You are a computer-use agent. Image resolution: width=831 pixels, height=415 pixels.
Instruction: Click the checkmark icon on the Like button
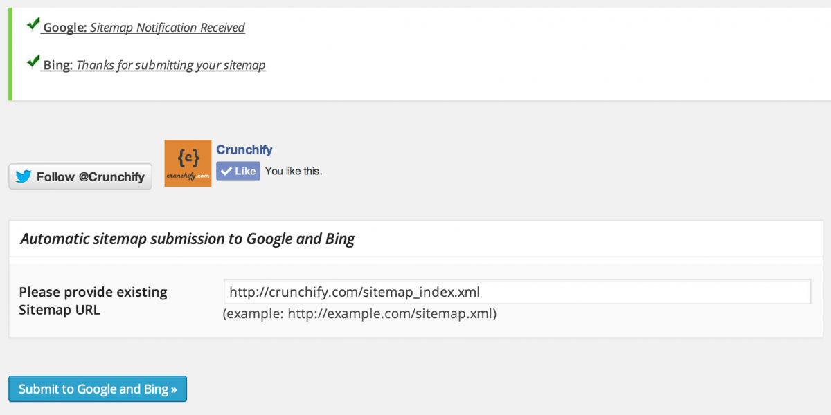tap(226, 171)
